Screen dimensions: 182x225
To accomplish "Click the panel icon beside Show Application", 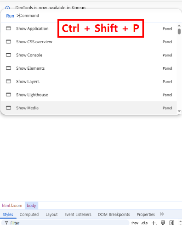I will click(8, 28).
